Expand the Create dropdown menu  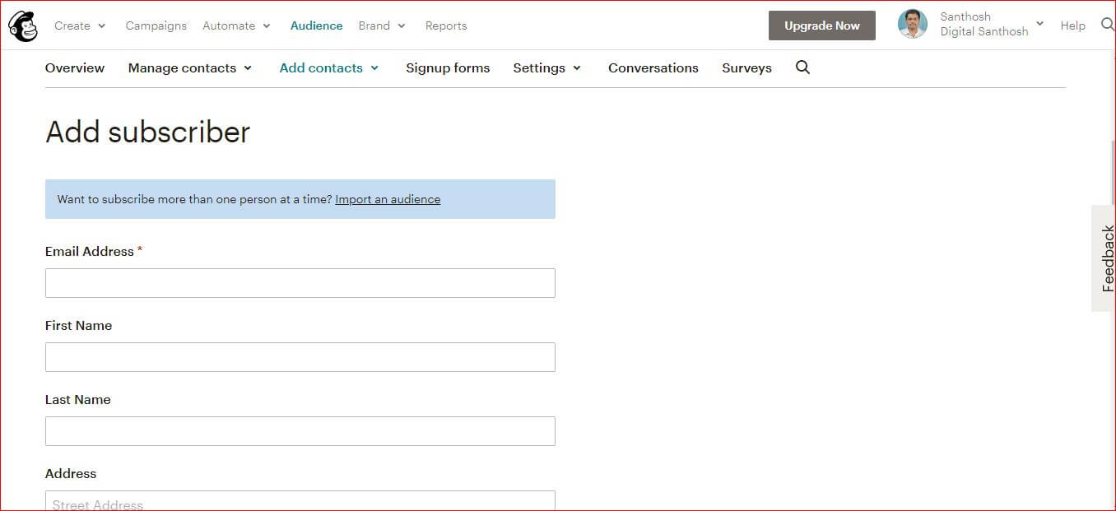tap(80, 26)
